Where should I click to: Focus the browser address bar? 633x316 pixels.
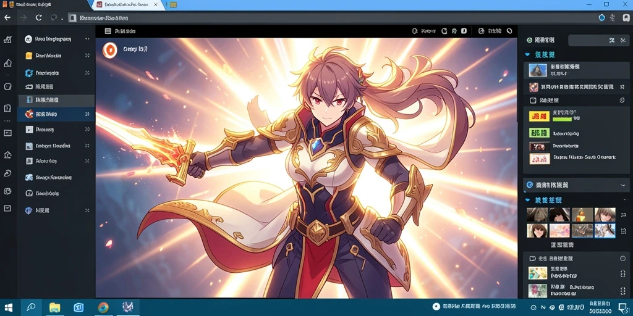click(x=331, y=18)
